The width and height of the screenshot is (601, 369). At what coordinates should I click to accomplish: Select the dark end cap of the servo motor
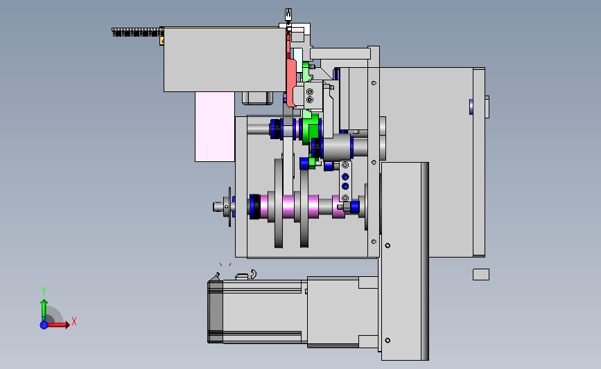[215, 312]
